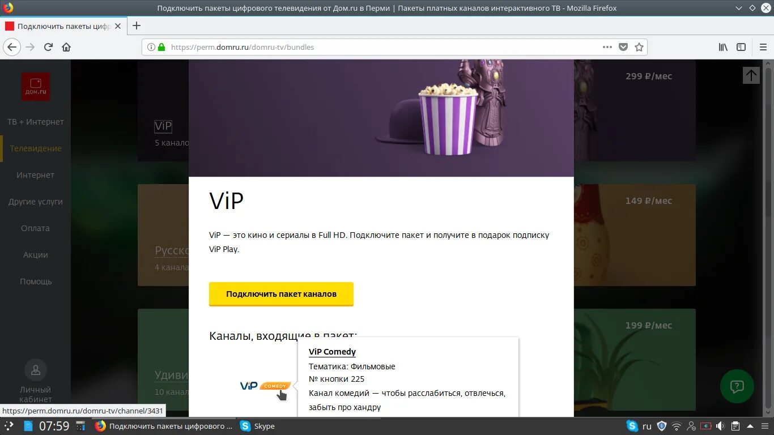Switch keyboard layout via ru indicator
Viewport: 774px width, 435px height.
tap(647, 426)
